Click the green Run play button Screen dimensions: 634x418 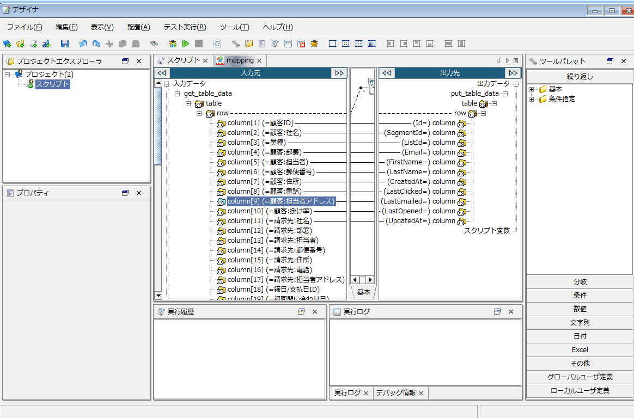[x=186, y=44]
